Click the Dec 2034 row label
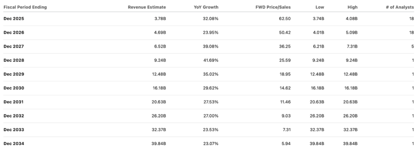Image resolution: width=419 pixels, height=152 pixels. tap(14, 144)
